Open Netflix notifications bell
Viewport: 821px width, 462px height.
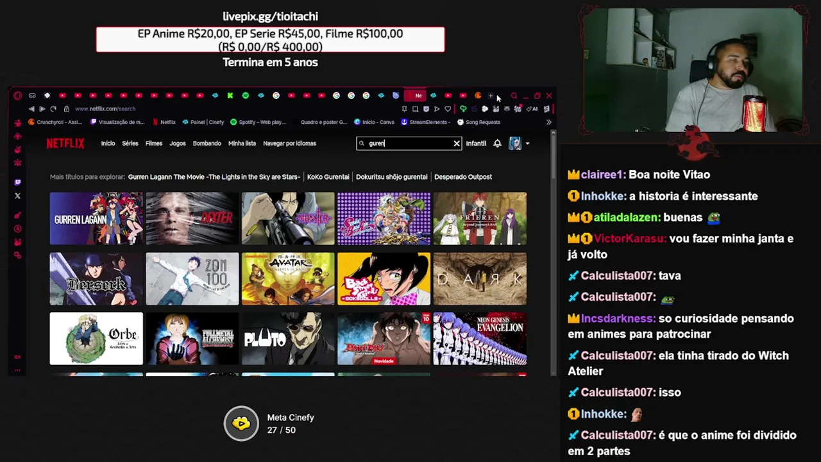pos(497,144)
